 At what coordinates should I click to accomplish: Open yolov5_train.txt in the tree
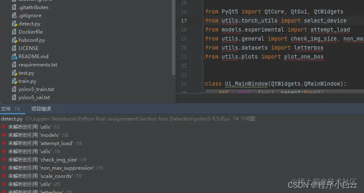[36, 89]
